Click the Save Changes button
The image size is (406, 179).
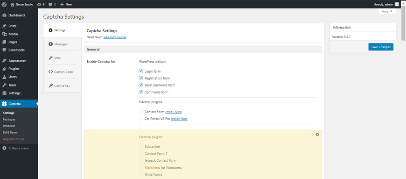coord(381,47)
